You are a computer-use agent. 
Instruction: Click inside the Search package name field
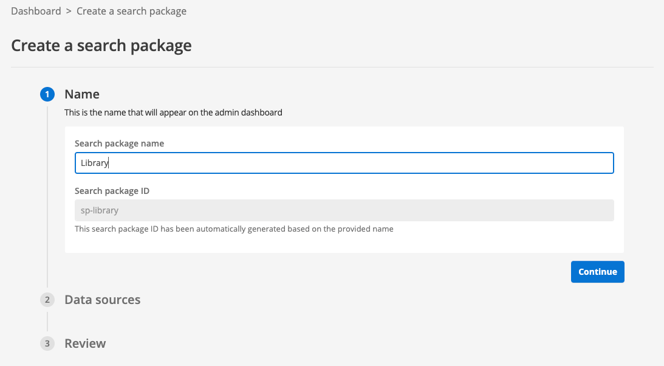tap(344, 163)
